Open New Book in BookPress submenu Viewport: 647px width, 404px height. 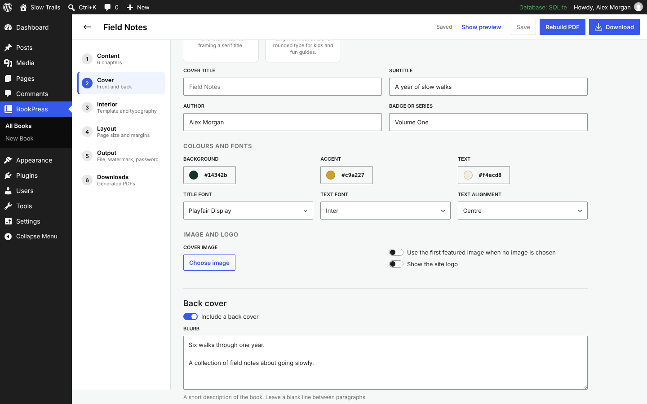coord(19,138)
